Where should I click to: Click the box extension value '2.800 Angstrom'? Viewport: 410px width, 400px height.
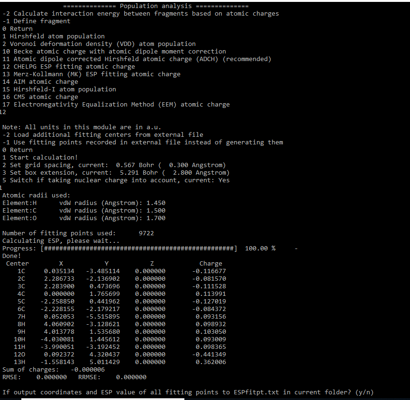(x=201, y=173)
